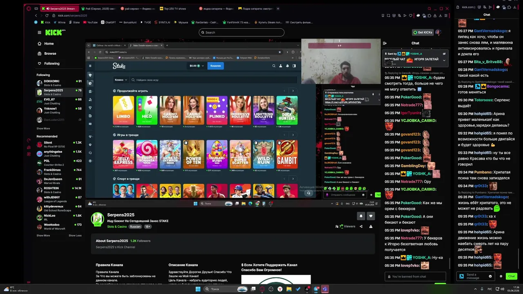Expand Show More under Recommended
523x294 pixels.
click(x=43, y=236)
